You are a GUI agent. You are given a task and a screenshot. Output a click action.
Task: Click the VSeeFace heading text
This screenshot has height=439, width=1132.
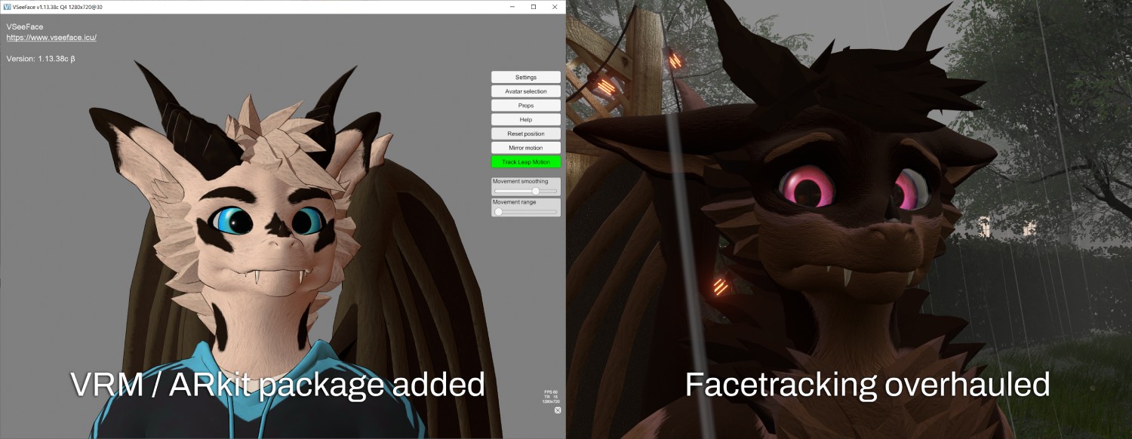(24, 26)
